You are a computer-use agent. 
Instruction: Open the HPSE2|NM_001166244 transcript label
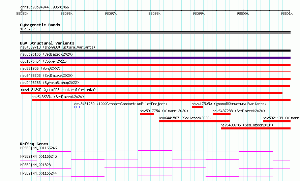click(38, 173)
